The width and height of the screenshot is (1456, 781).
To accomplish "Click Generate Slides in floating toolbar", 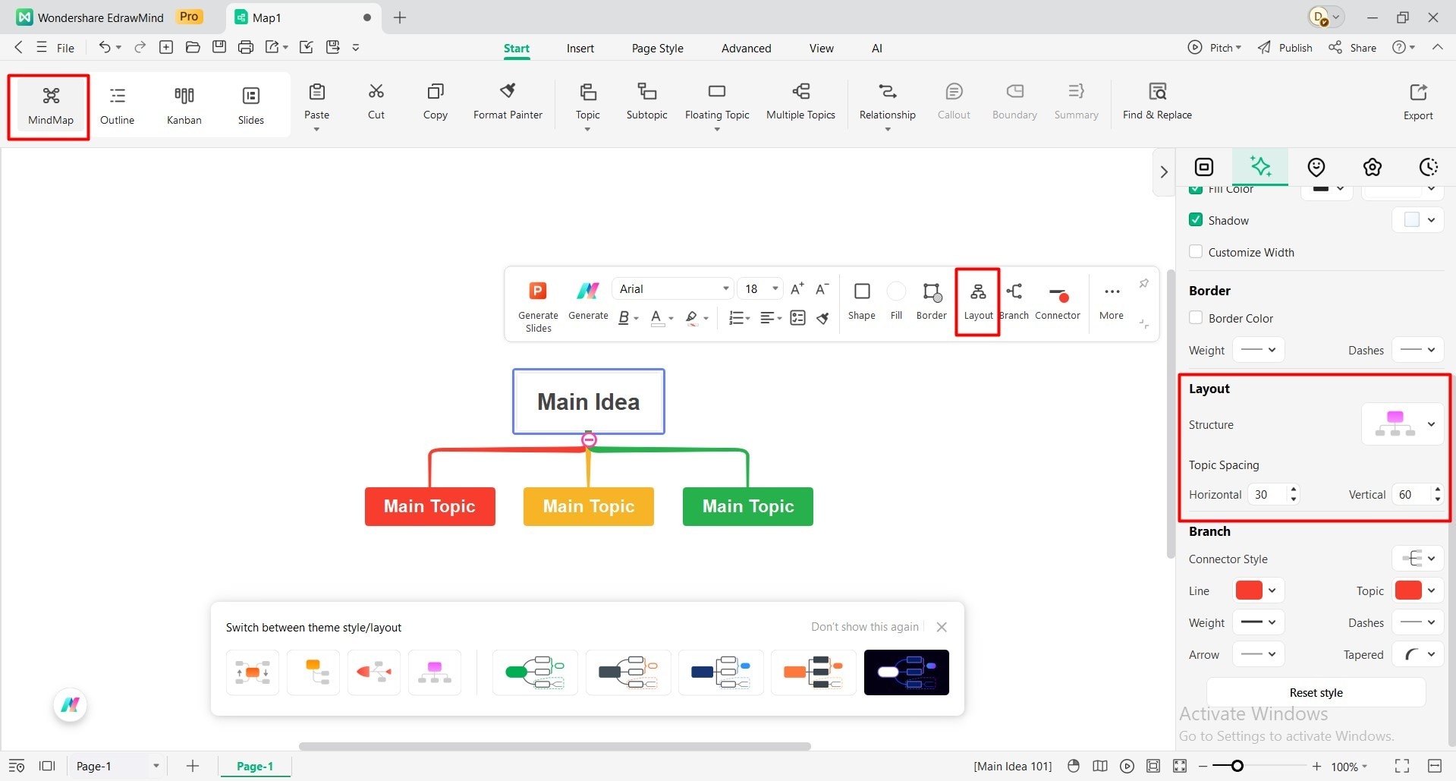I will coord(538,306).
